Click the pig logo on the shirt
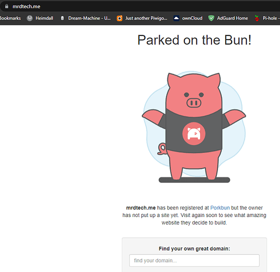The width and height of the screenshot is (280, 272). tap(194, 133)
